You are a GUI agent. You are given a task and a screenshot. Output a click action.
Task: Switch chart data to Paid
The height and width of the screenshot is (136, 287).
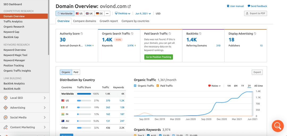[76, 72]
